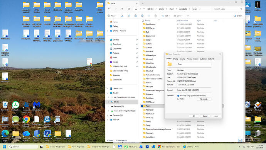Screen dimensions: 266x150
Task: Switch to the Carbonite tab
Action: pos(211,59)
